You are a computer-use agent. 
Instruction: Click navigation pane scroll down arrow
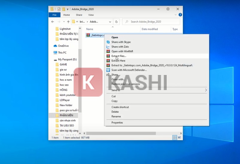pyautogui.click(x=80, y=133)
